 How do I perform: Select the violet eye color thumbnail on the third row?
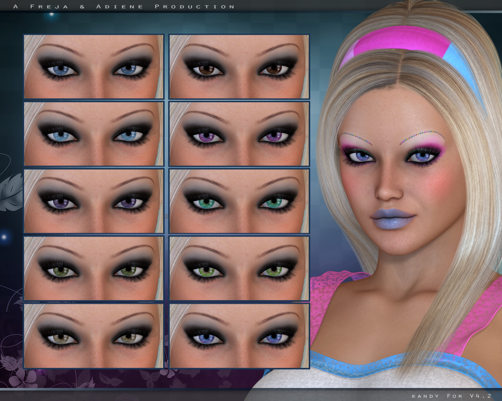(x=94, y=201)
